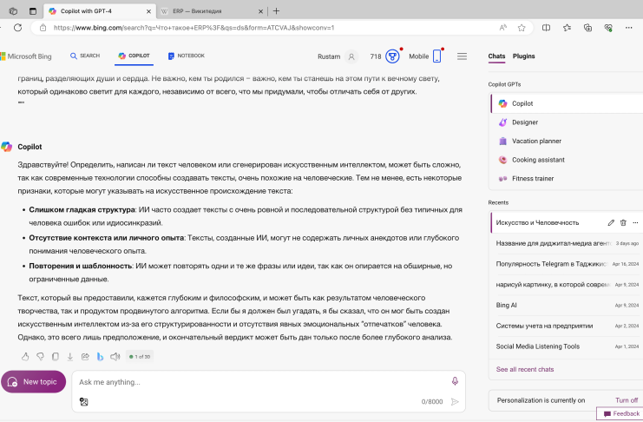This screenshot has height=422, width=643.
Task: Start a New topic
Action: coord(33,382)
